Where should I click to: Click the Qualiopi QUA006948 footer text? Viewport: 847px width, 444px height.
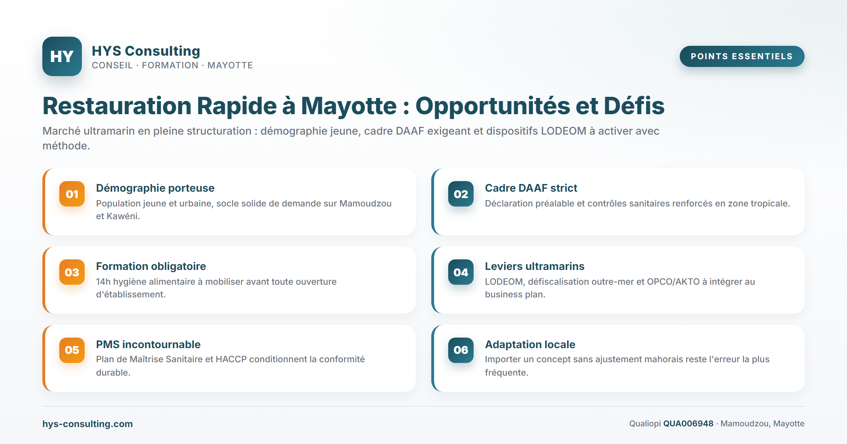point(717,424)
